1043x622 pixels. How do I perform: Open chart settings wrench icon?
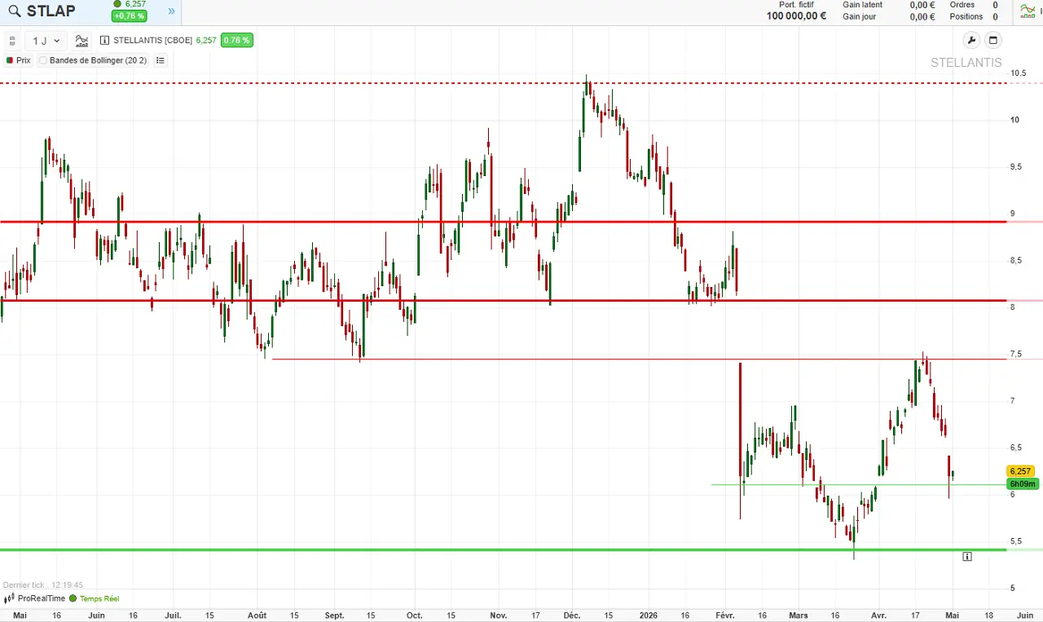(x=971, y=41)
